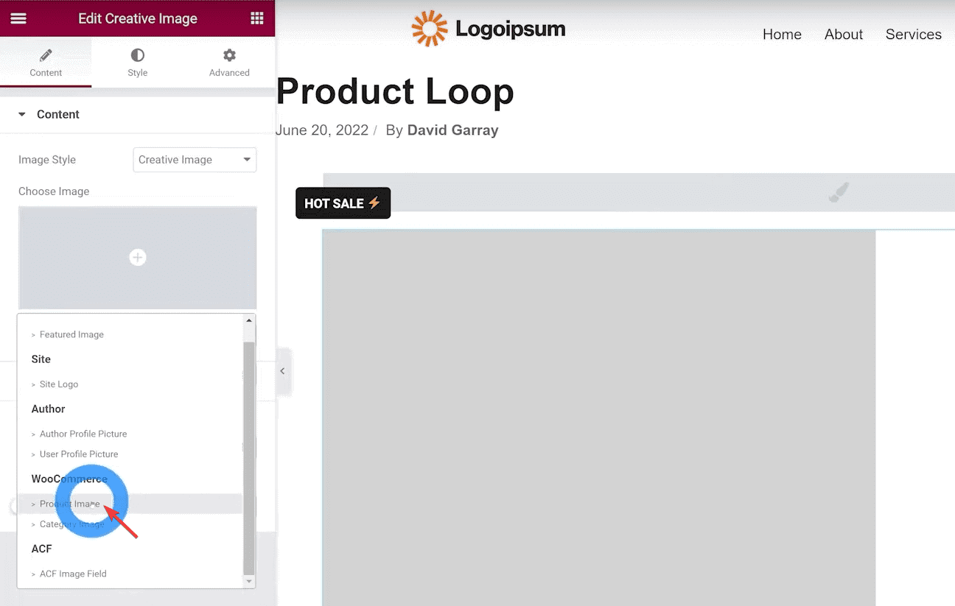Click the plus icon to choose an image
Image resolution: width=955 pixels, height=606 pixels.
tap(137, 257)
